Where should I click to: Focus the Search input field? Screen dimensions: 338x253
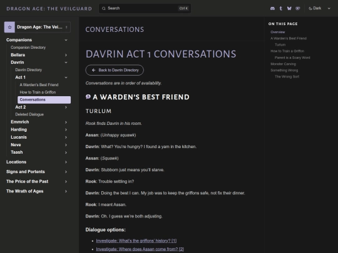click(x=145, y=8)
